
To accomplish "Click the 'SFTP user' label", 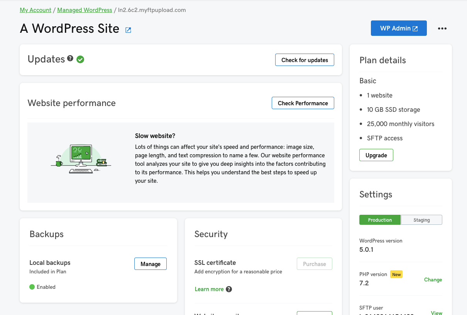I will 371,308.
